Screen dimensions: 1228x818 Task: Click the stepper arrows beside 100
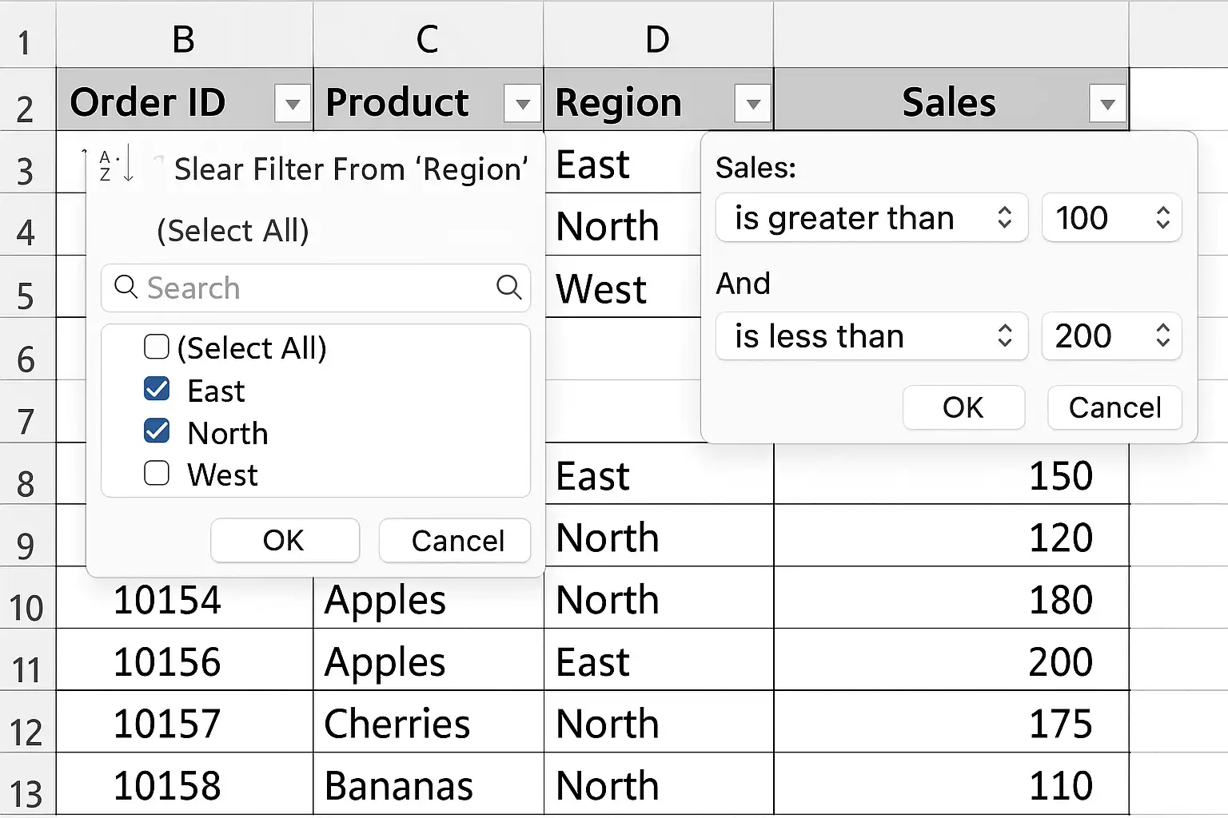pyautogui.click(x=1163, y=217)
